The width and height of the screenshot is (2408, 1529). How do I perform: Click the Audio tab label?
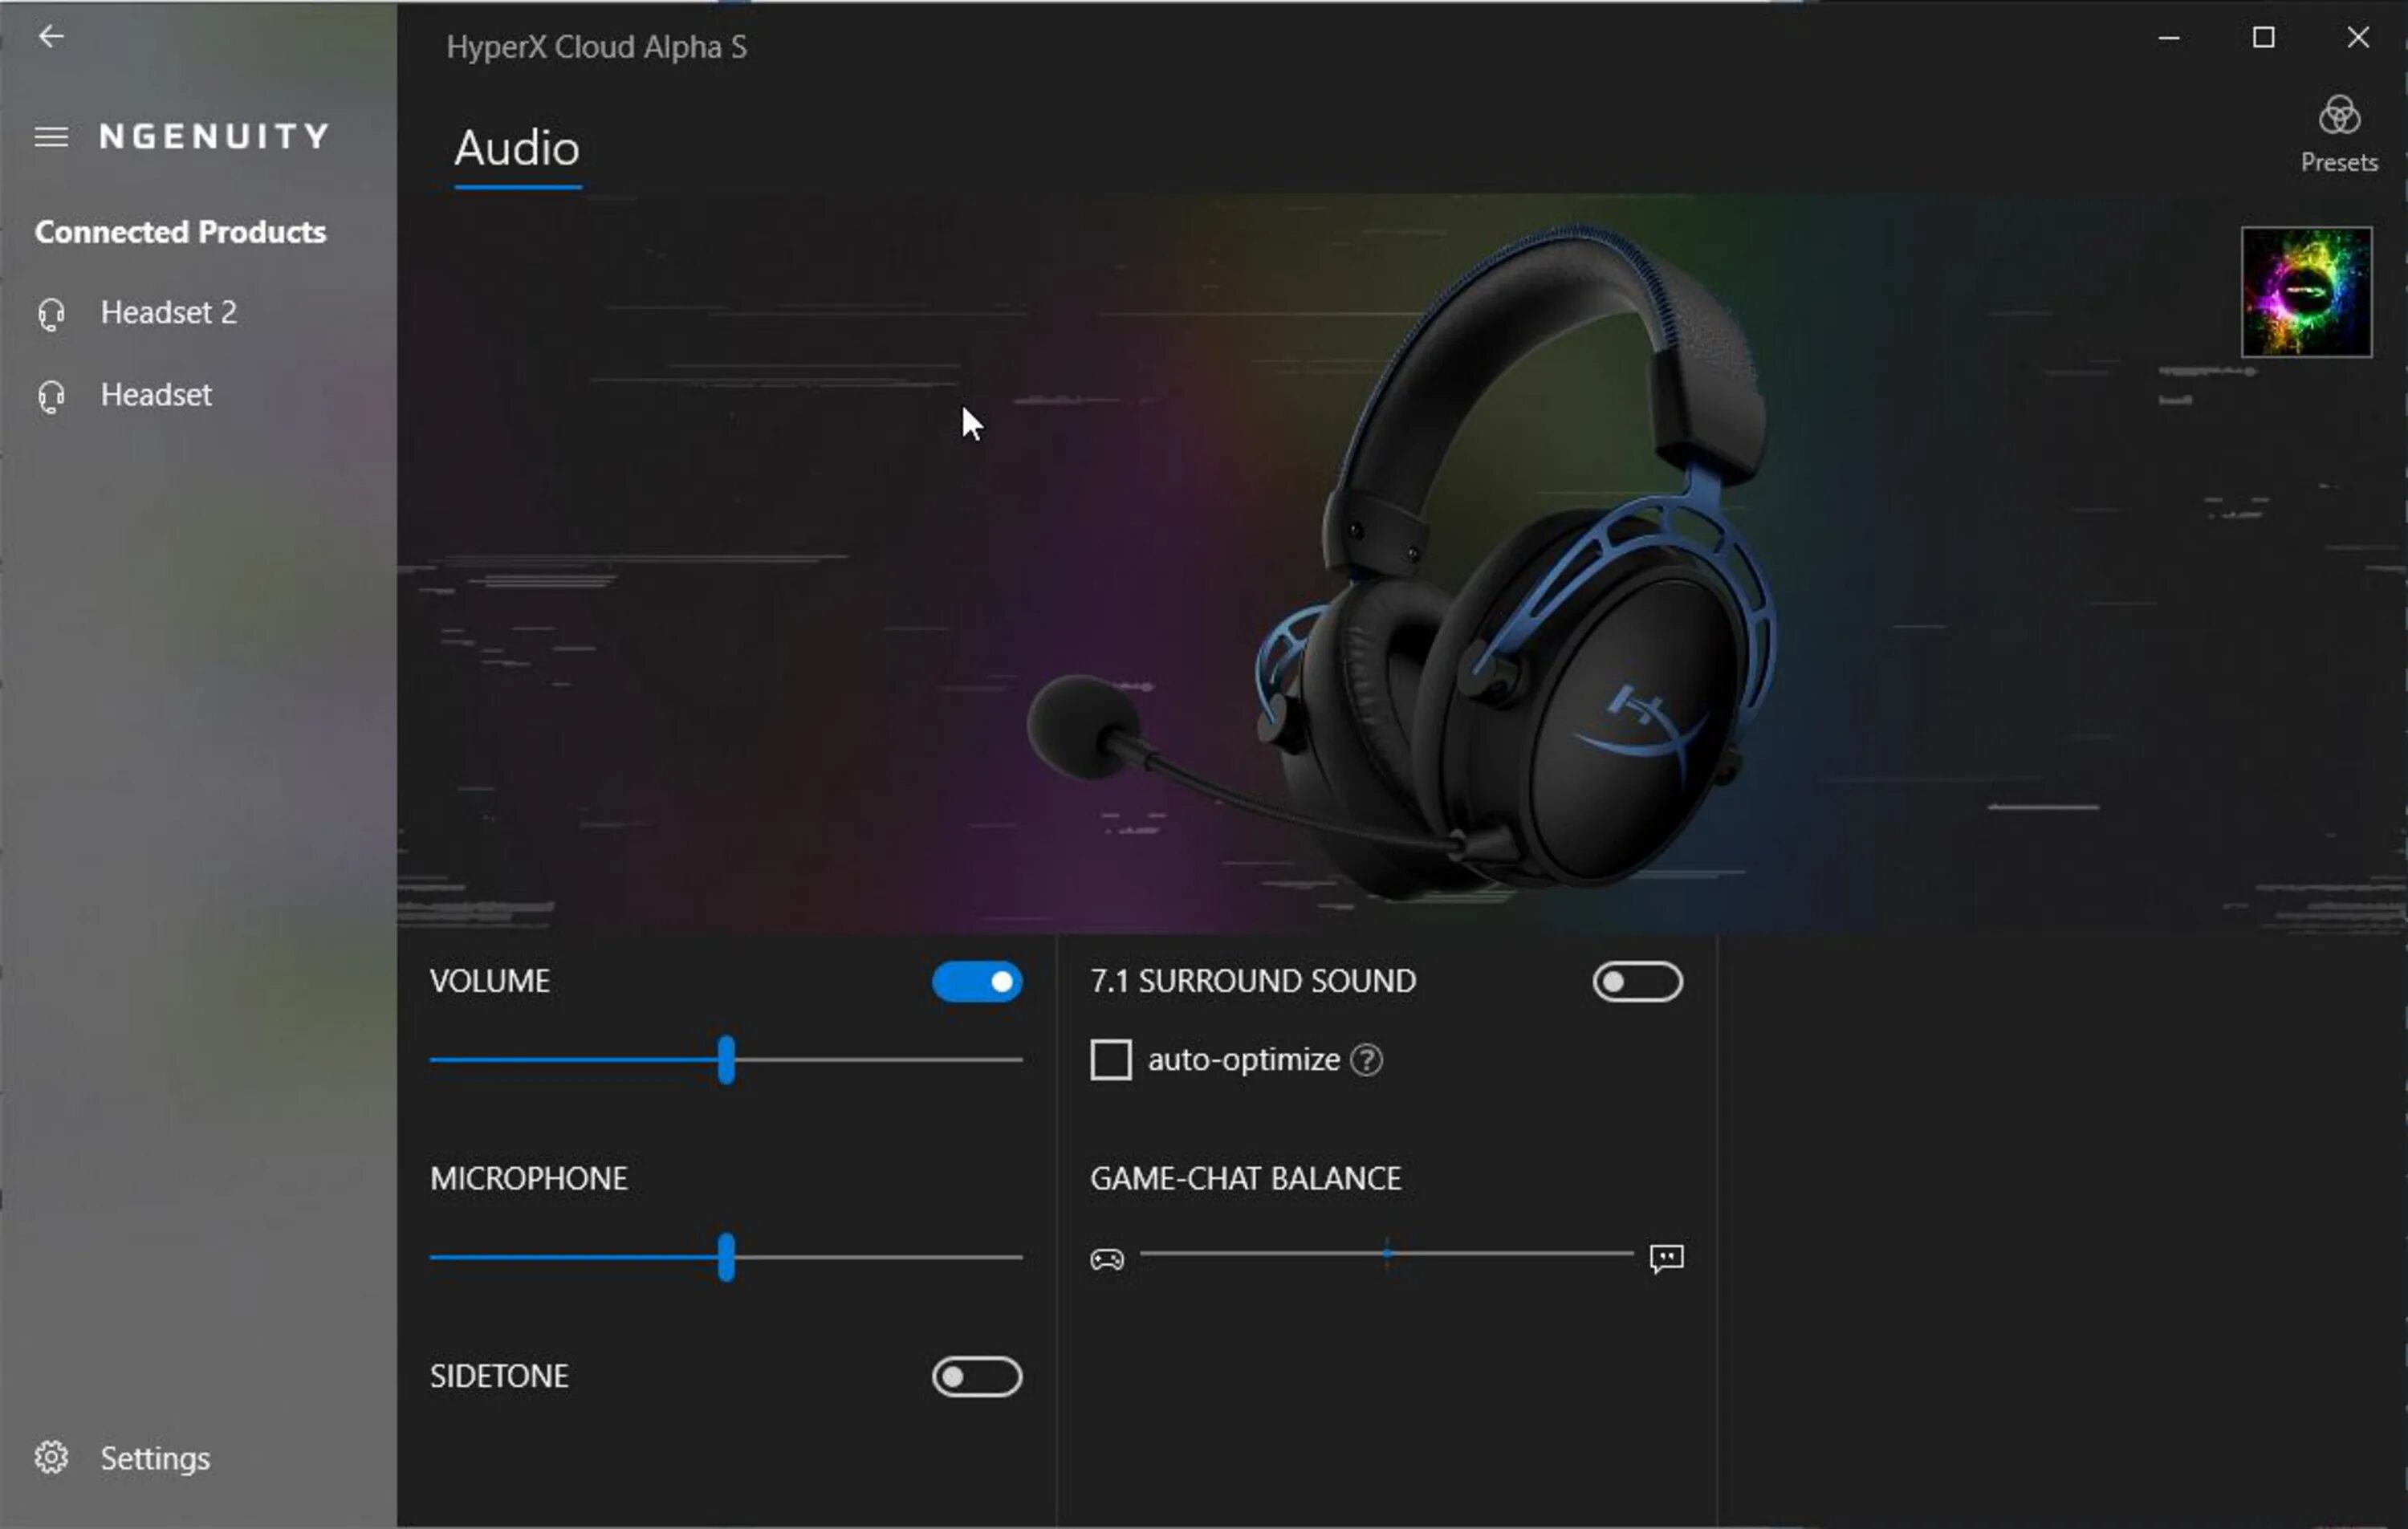(516, 148)
